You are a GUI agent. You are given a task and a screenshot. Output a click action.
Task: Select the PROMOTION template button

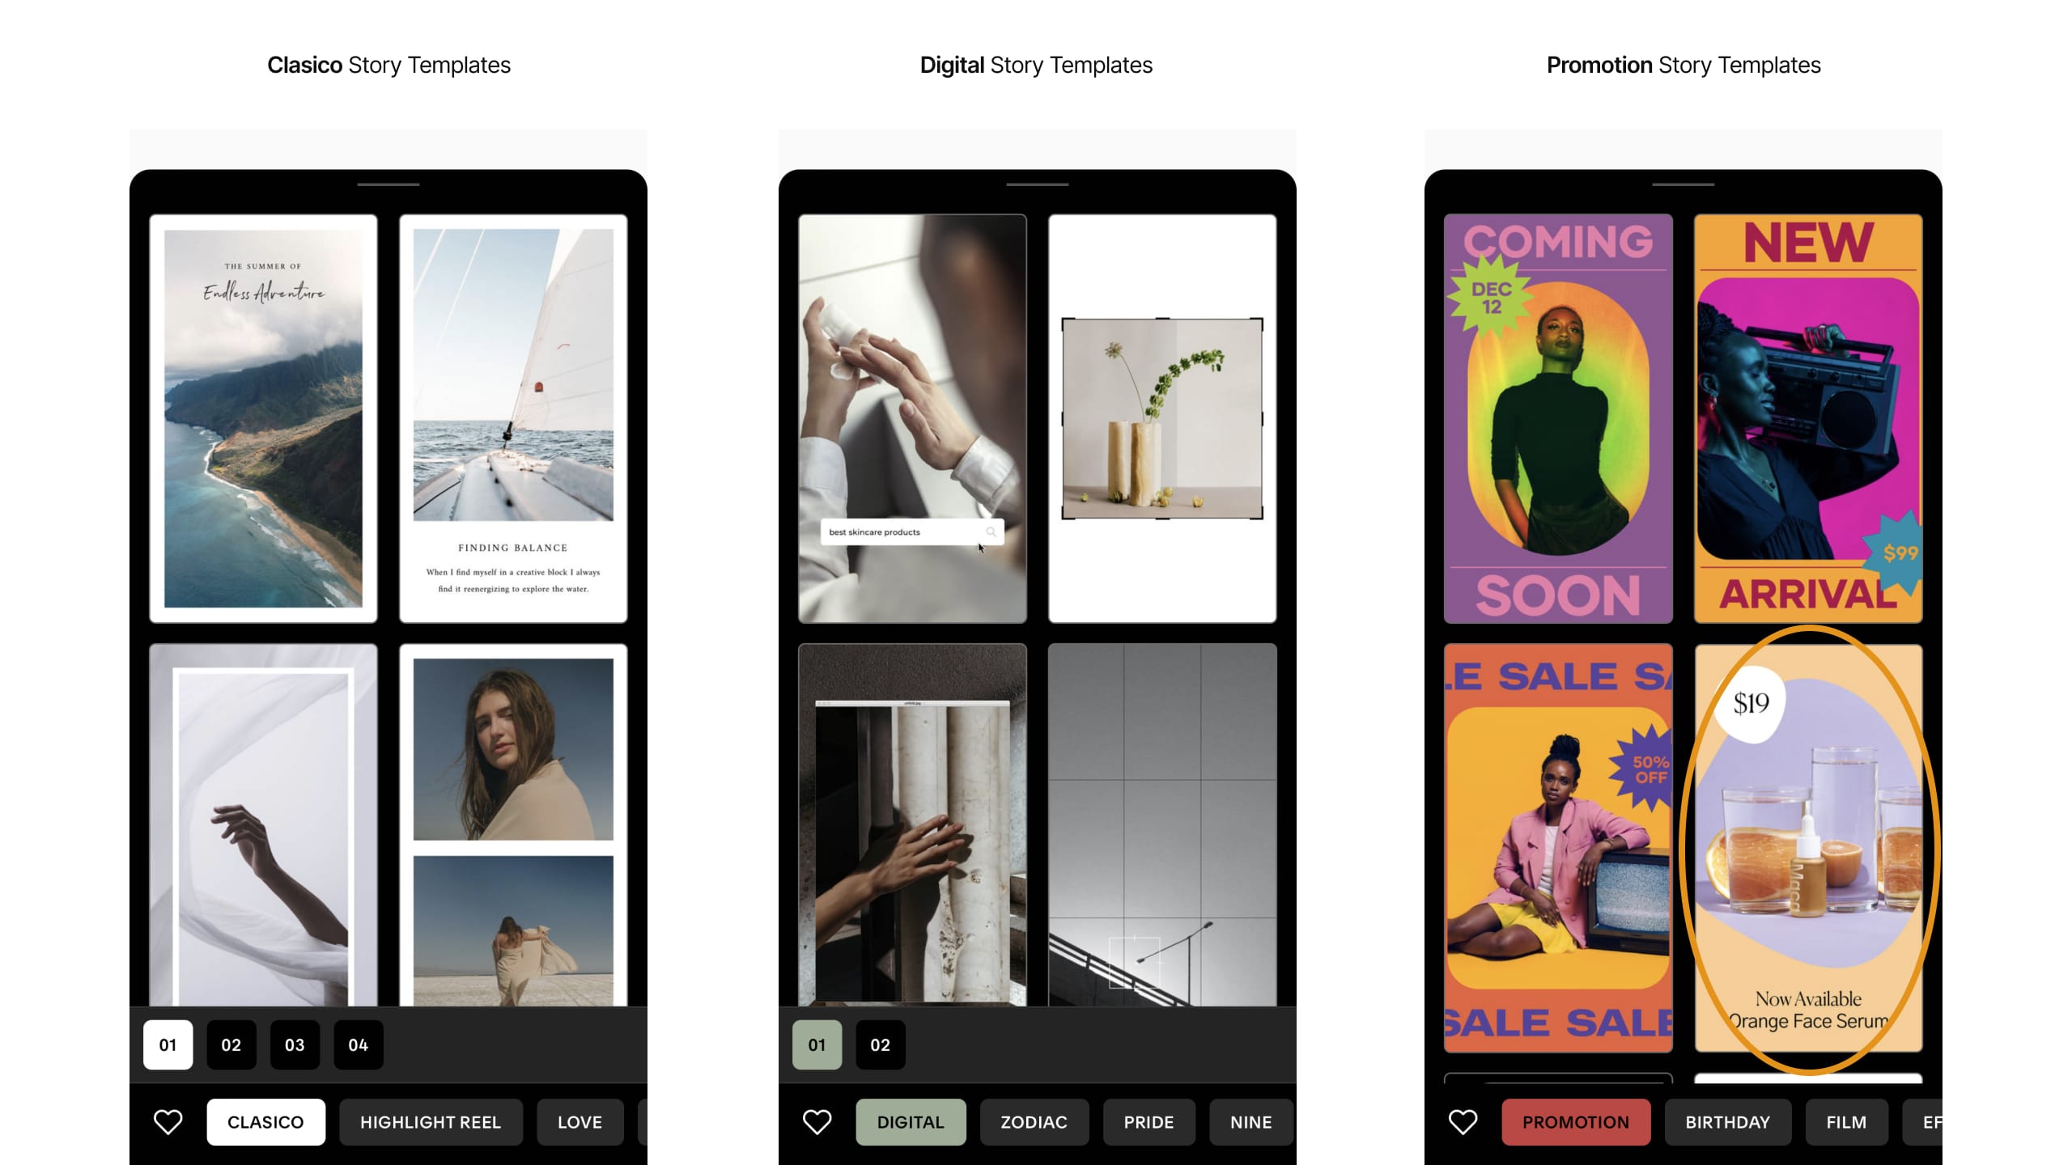(1577, 1122)
